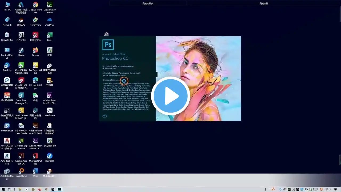Image resolution: width=341 pixels, height=192 pixels.
Task: Click the Creative Cloud icon on Photoshop splash
Action: pyautogui.click(x=105, y=116)
